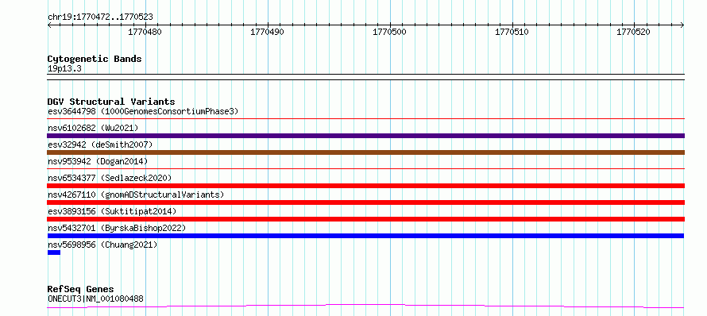Open variant esv3644798 (1000GenomesConsortiumPhase3) label
The width and height of the screenshot is (707, 316).
[x=143, y=111]
